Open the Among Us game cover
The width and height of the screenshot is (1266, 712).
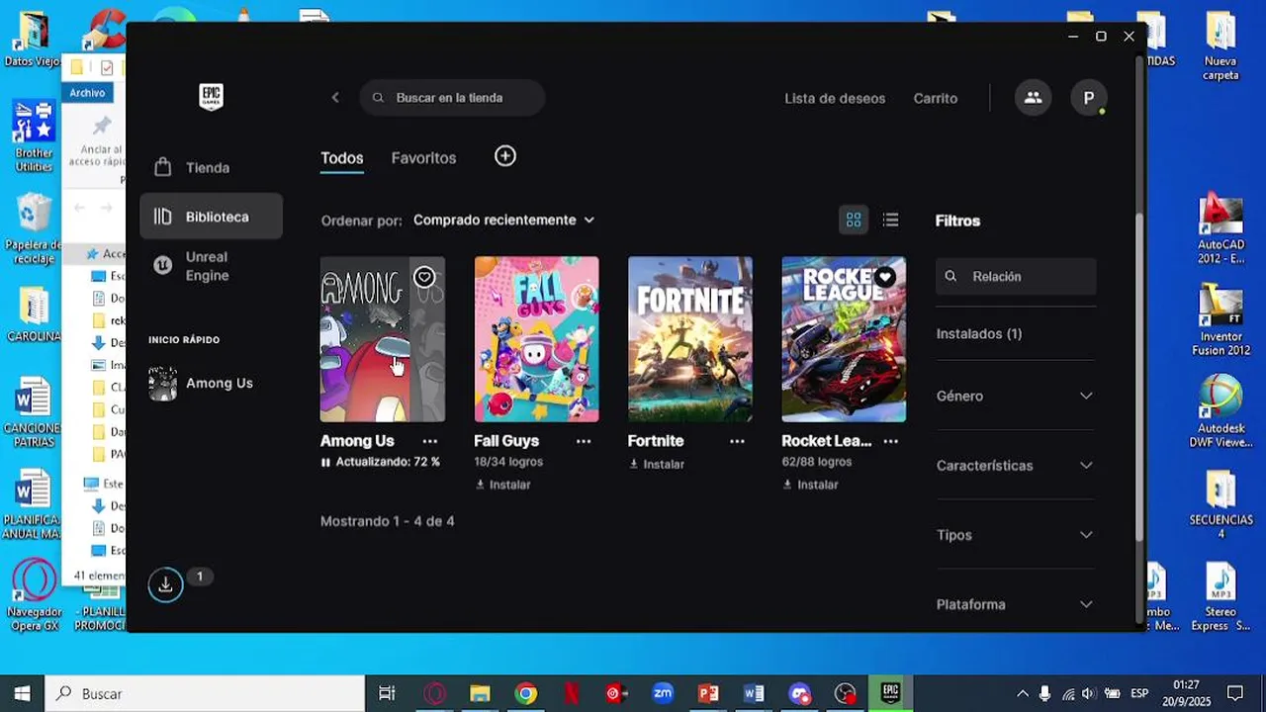[x=383, y=339]
